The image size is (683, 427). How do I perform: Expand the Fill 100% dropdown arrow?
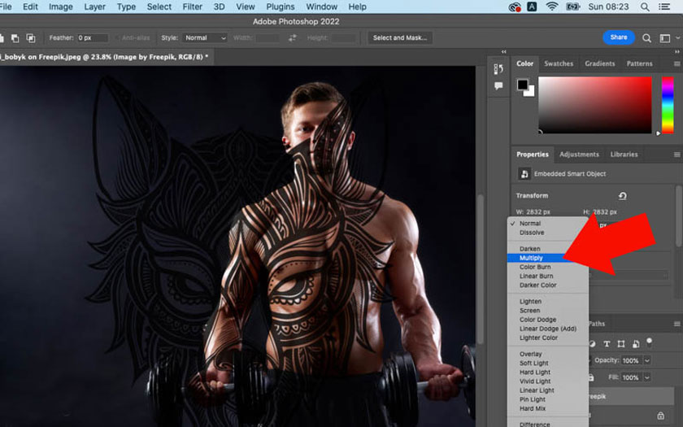tap(647, 377)
